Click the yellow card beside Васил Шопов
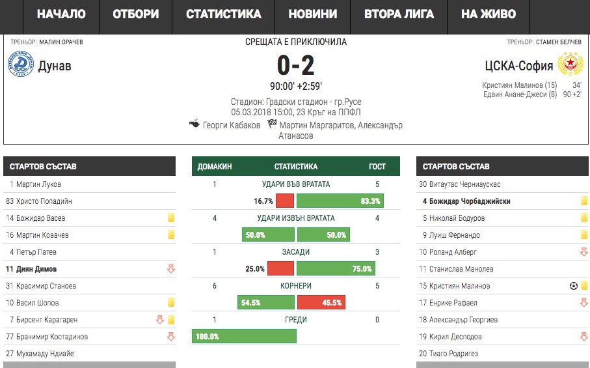590x368 pixels. coord(171,302)
